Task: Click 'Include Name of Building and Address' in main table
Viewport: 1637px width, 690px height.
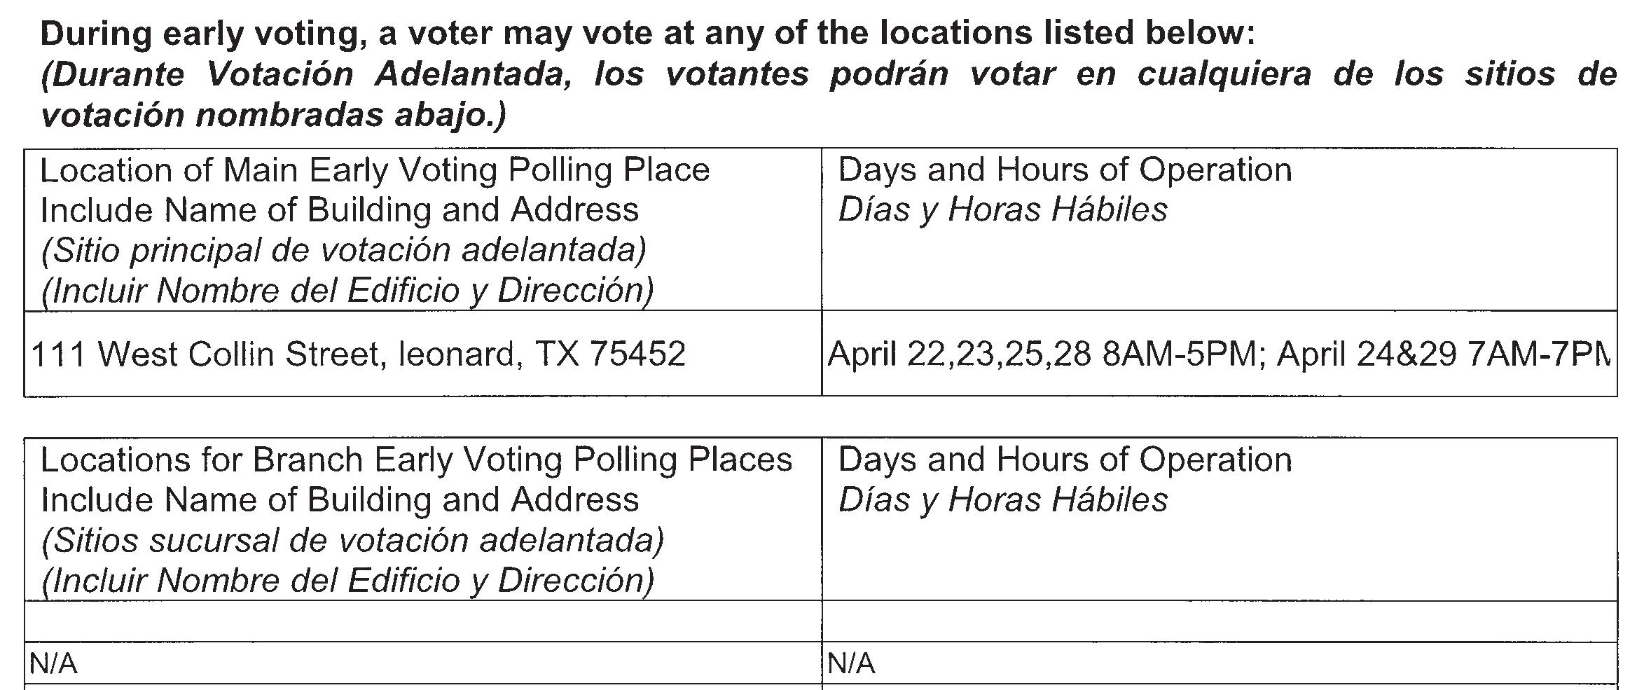Action: click(340, 209)
